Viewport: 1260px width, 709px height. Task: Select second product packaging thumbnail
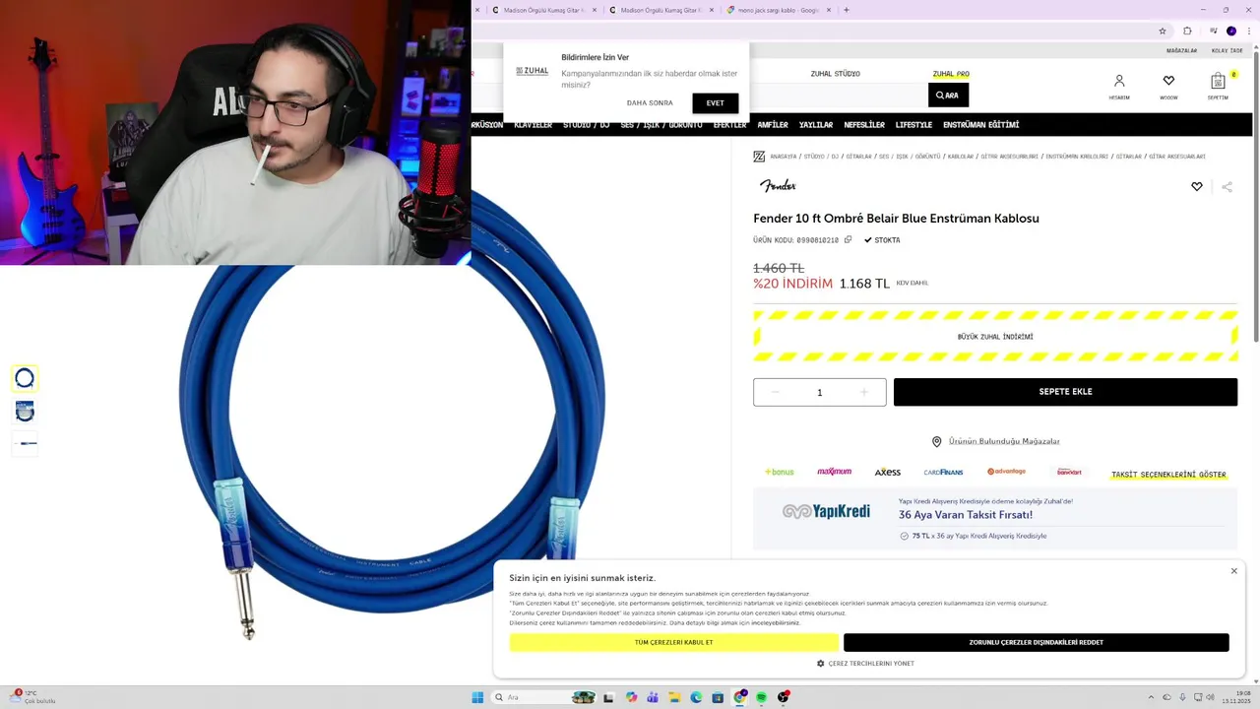(25, 411)
